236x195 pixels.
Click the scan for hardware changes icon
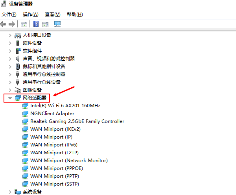(57, 24)
